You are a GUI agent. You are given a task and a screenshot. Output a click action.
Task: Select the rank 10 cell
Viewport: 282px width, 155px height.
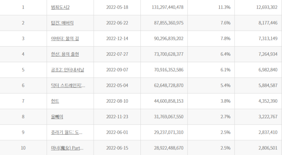pos(23,148)
